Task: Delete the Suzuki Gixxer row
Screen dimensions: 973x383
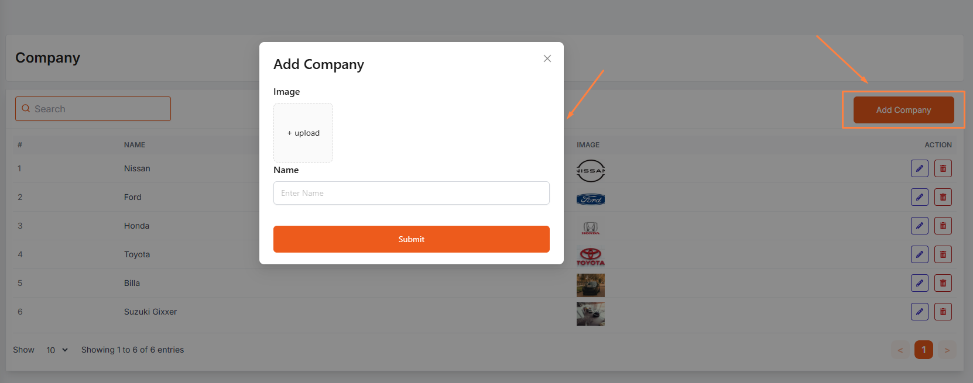Action: tap(943, 312)
